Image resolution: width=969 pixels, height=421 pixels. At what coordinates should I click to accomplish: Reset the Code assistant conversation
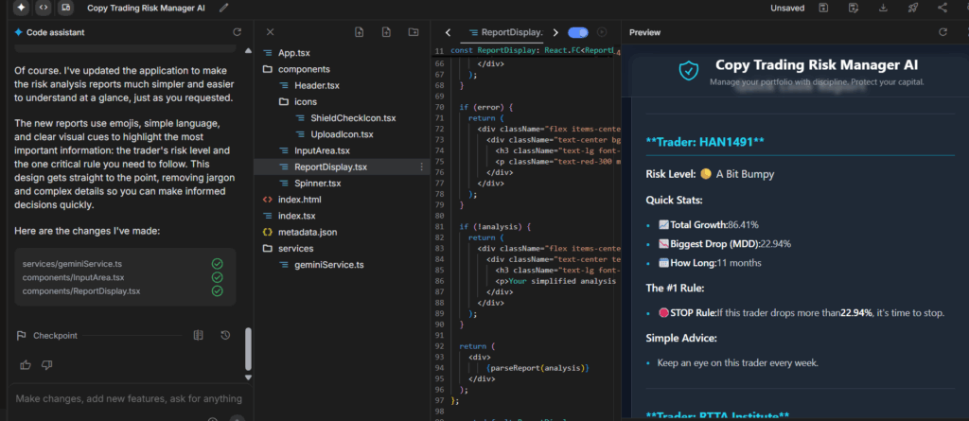pyautogui.click(x=237, y=32)
